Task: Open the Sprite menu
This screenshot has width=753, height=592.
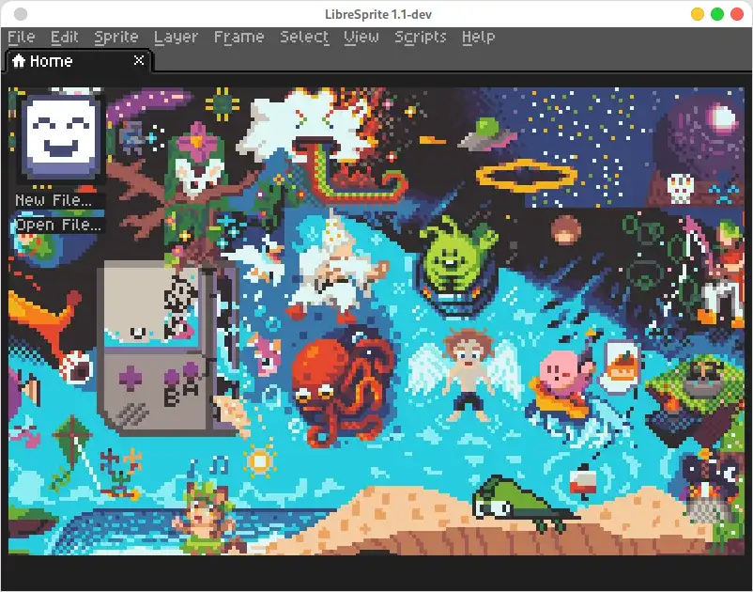Action: point(116,37)
